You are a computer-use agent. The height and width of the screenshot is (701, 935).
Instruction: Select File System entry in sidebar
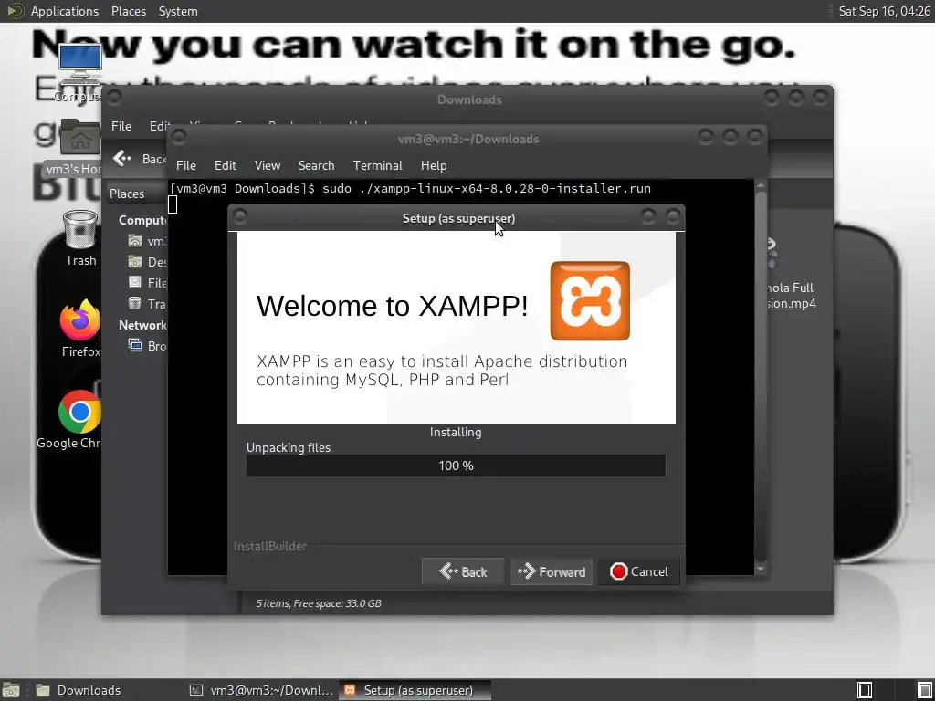click(147, 283)
